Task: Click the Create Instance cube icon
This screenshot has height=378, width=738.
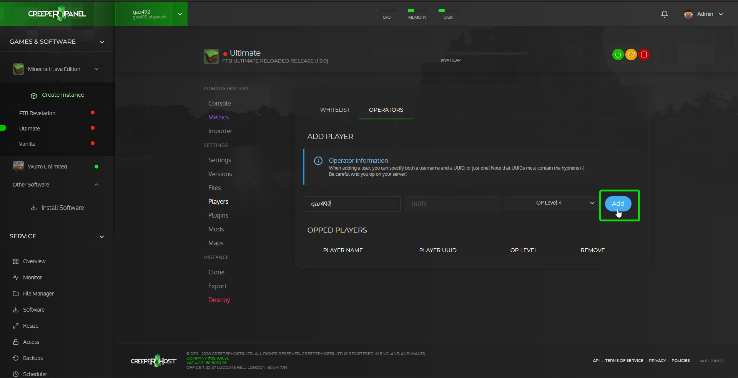Action: click(34, 96)
